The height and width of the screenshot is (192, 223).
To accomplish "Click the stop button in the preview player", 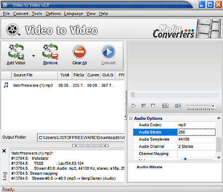I will tap(153, 106).
